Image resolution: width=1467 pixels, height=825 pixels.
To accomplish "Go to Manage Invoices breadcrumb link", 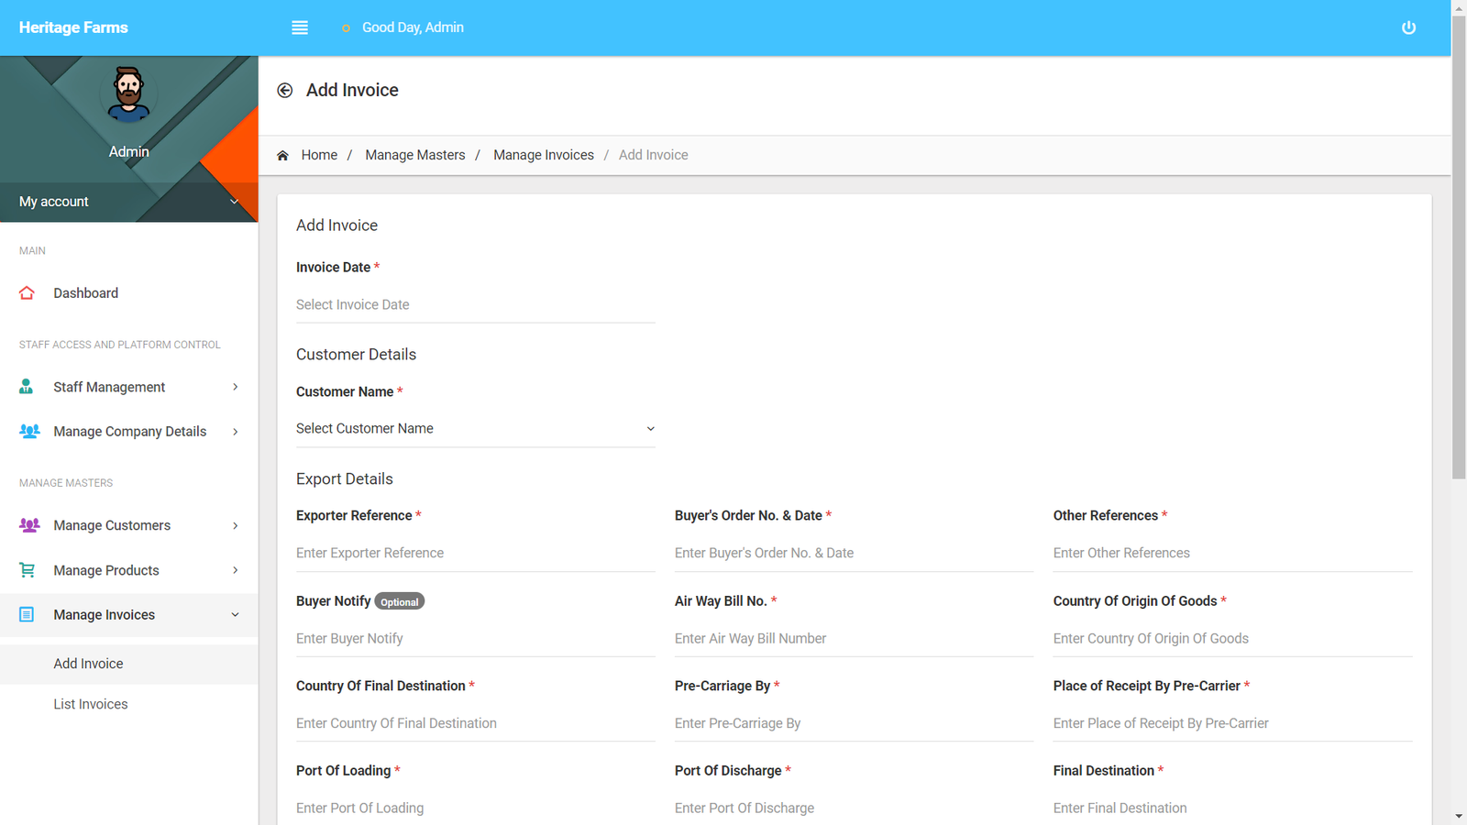I will pyautogui.click(x=543, y=155).
